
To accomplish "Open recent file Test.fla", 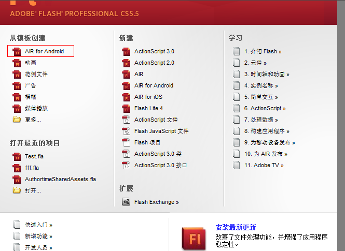I will (34, 156).
